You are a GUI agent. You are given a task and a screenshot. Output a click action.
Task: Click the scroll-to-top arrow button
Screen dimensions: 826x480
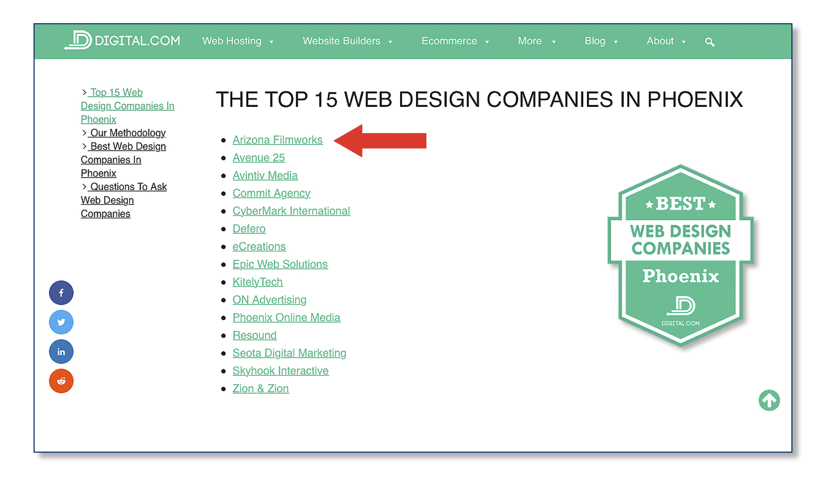pyautogui.click(x=769, y=401)
